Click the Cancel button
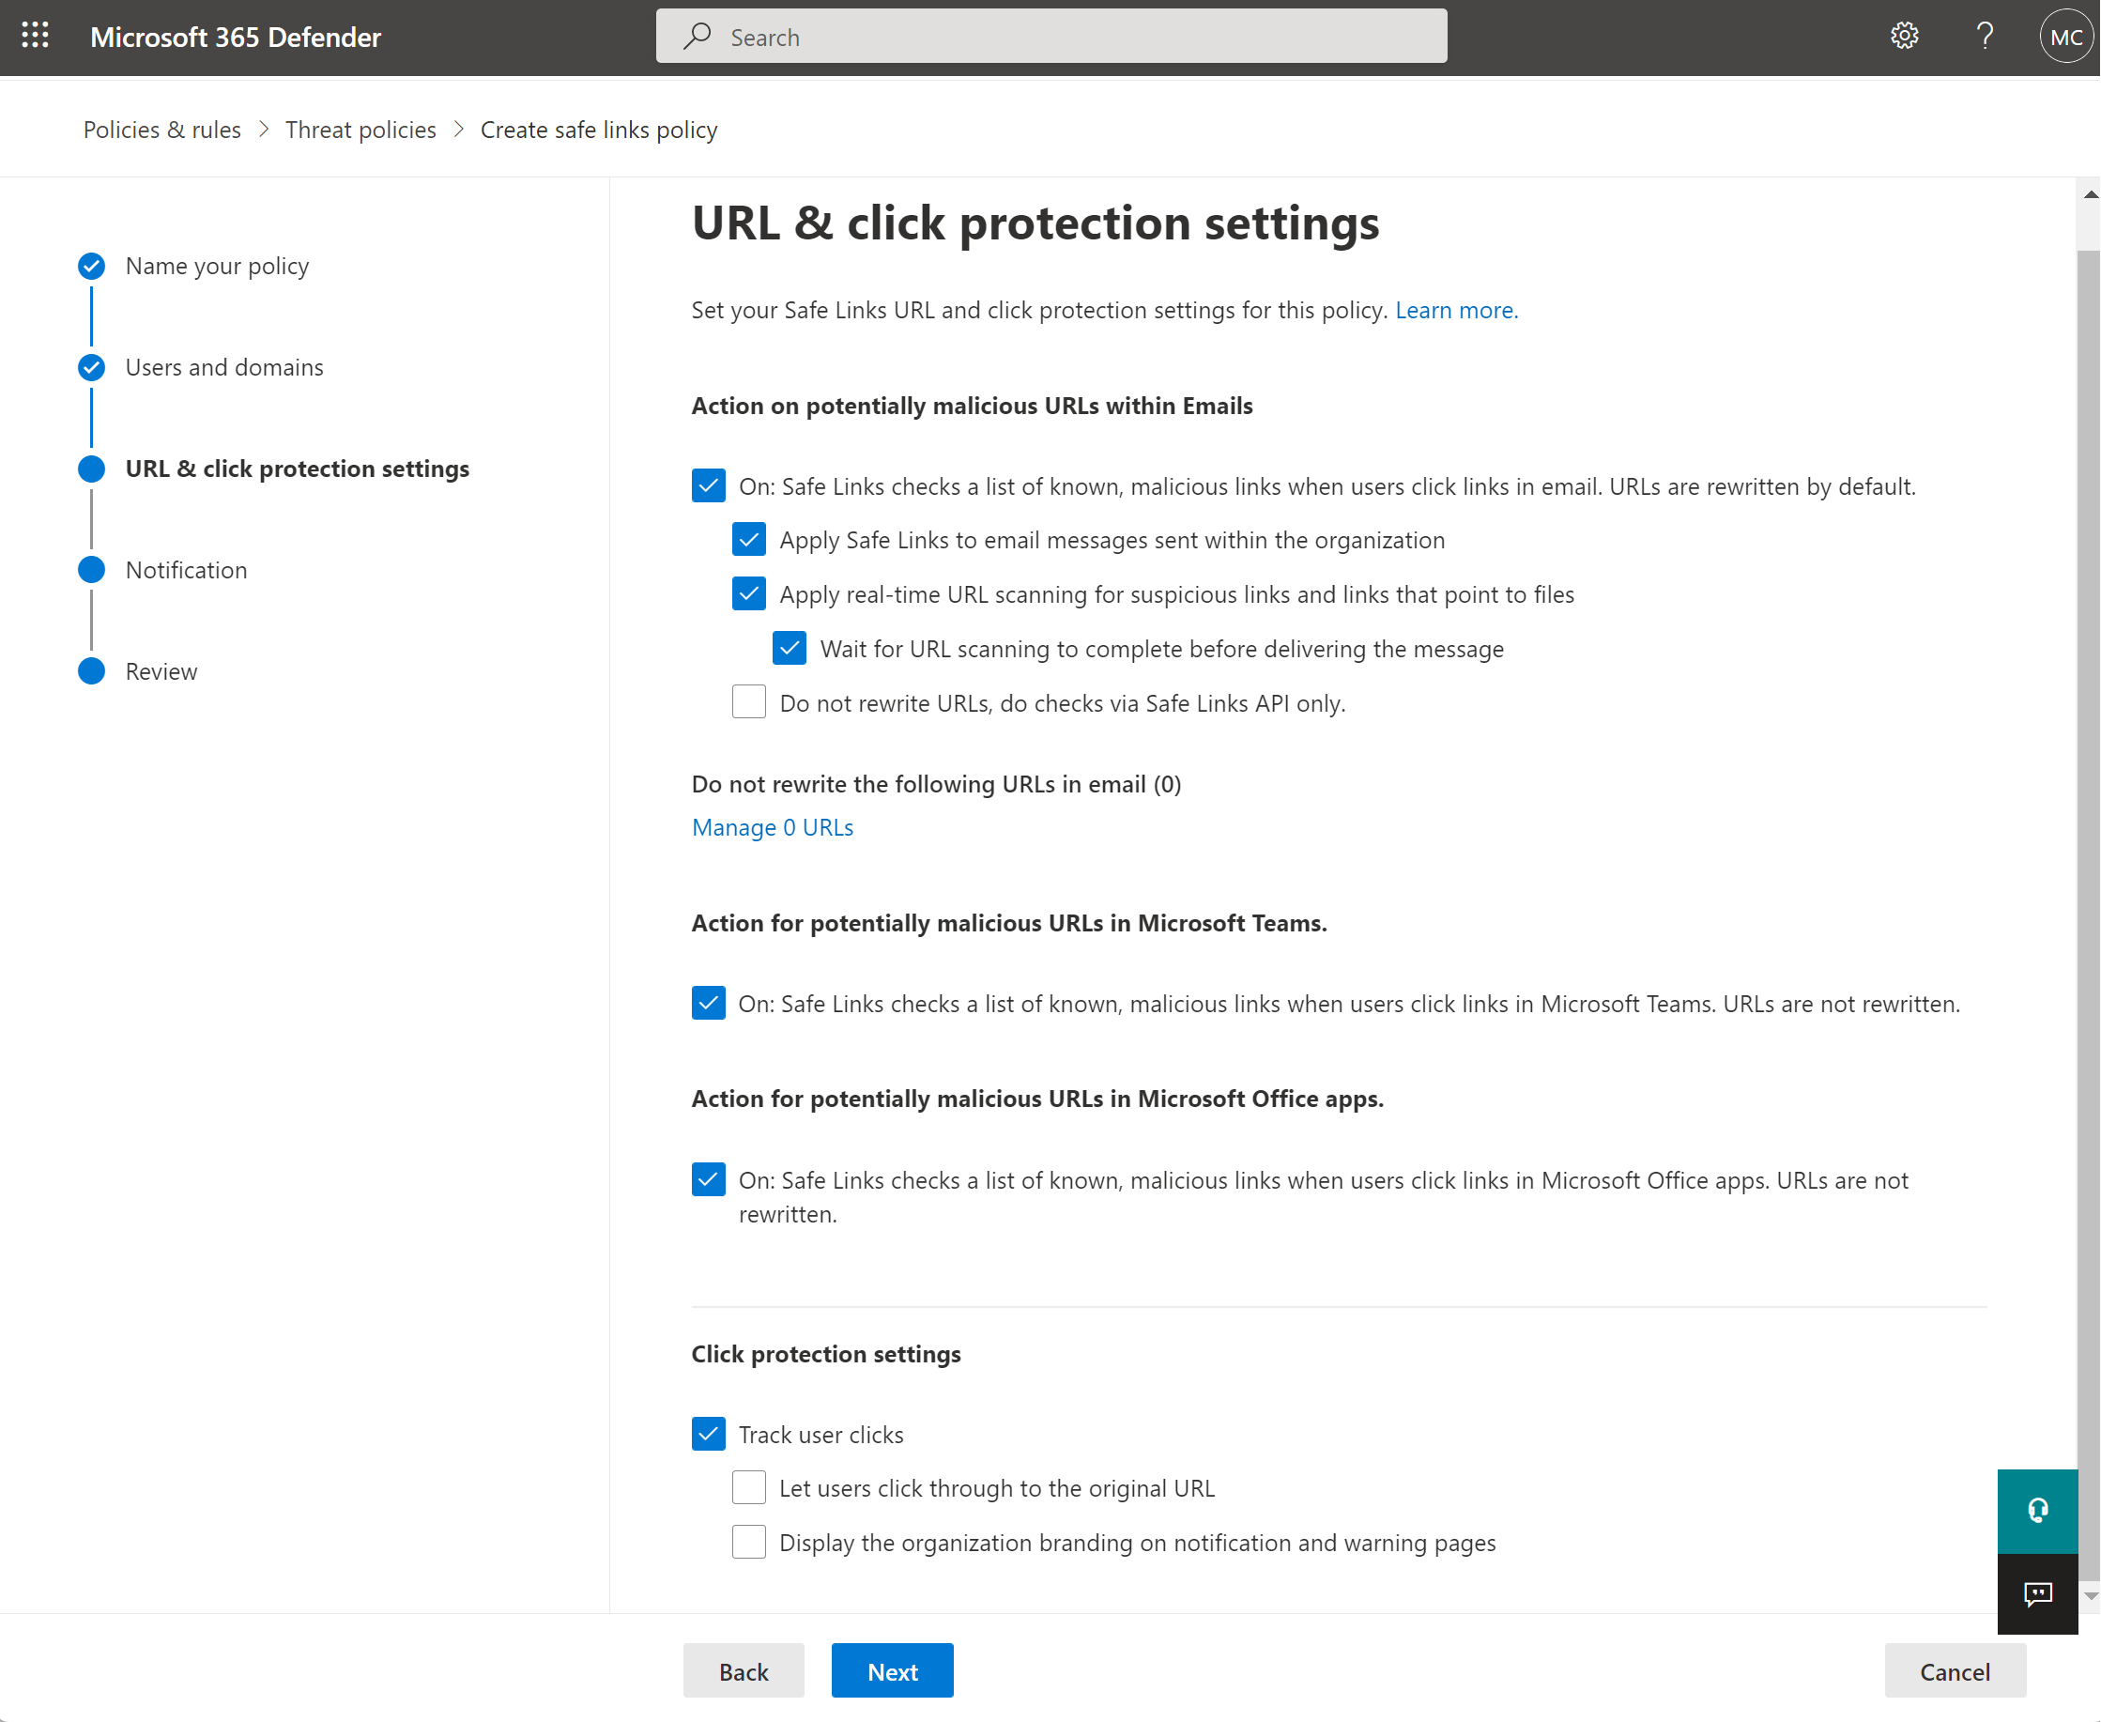This screenshot has height=1722, width=2101. tap(1955, 1671)
